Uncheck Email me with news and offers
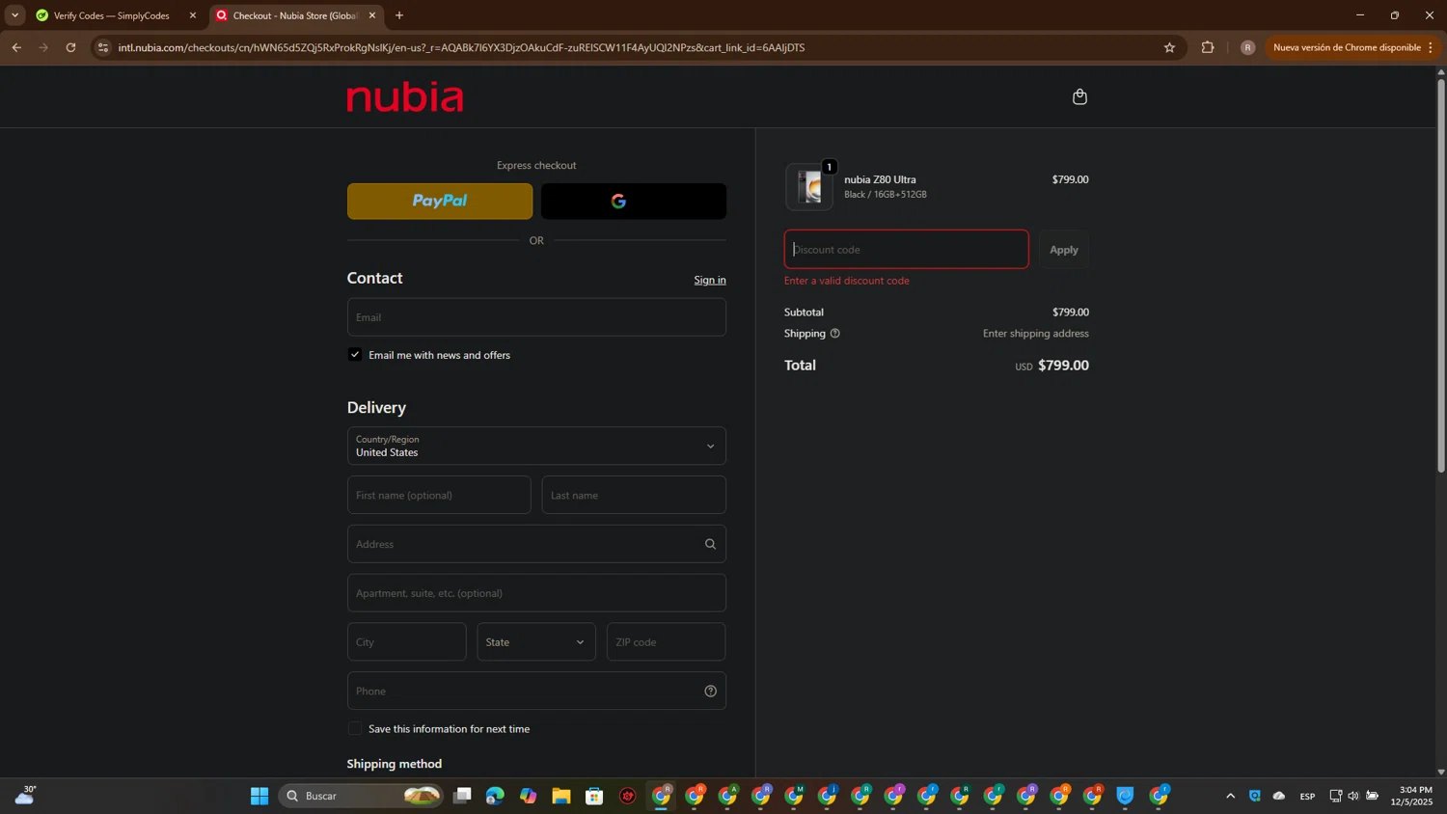The image size is (1447, 814). pyautogui.click(x=355, y=355)
